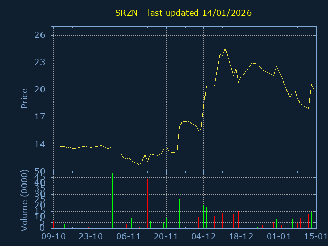
Task: Click the 50 volume tick label
Action: [x=40, y=171]
